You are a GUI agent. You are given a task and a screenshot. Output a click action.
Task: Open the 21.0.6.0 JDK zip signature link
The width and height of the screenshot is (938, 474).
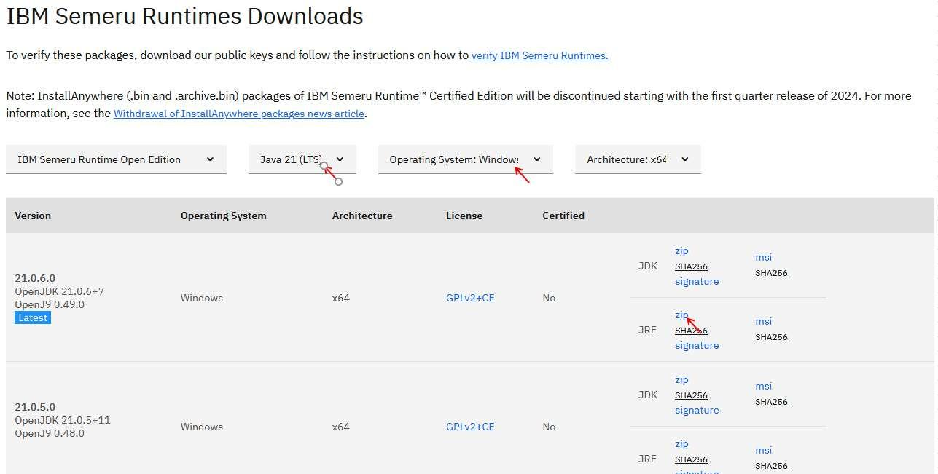pos(697,282)
